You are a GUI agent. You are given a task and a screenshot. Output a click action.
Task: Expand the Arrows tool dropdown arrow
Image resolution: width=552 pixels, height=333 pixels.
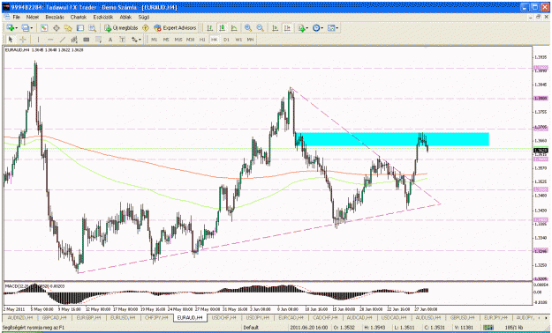(x=140, y=40)
